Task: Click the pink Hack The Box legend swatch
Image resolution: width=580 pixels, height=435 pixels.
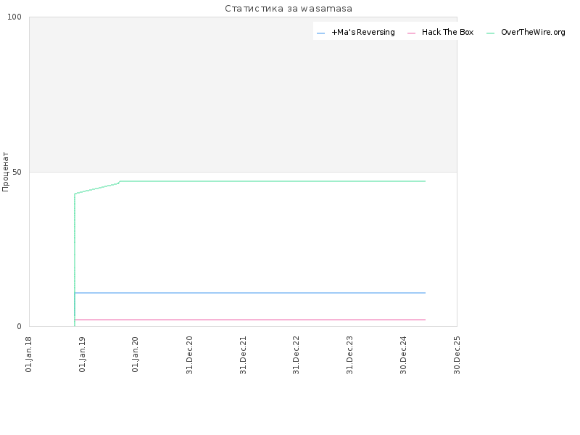Action: (x=412, y=33)
